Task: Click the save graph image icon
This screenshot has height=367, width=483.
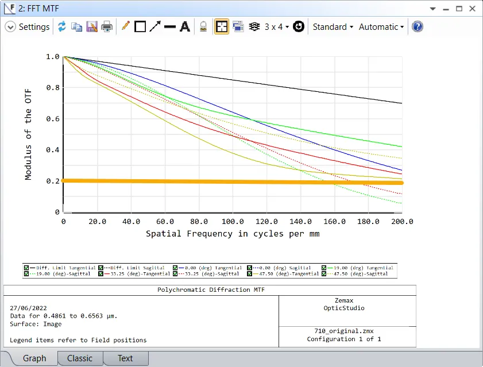Action: click(x=92, y=27)
